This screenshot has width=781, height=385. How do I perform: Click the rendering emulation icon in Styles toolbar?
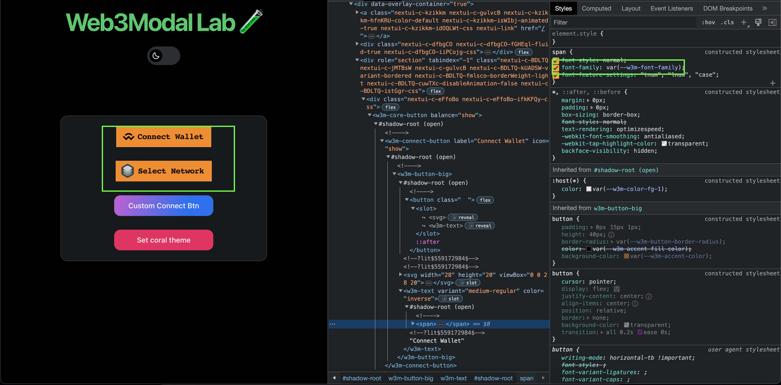click(x=758, y=22)
